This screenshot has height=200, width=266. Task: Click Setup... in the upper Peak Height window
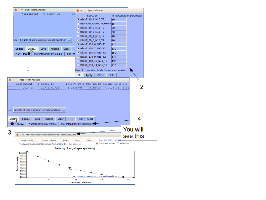(x=32, y=49)
